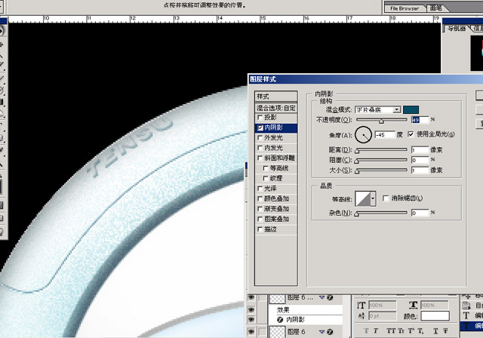The height and width of the screenshot is (338, 483).
Task: Toggle Strikethrough text style icon
Action: [x=445, y=331]
